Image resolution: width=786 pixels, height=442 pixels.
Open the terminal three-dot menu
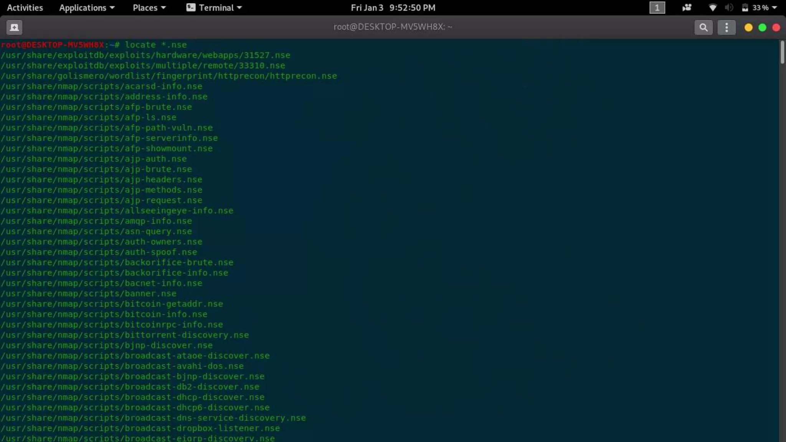[726, 27]
